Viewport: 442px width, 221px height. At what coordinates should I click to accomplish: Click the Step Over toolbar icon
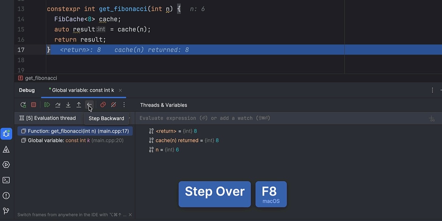tap(58, 105)
